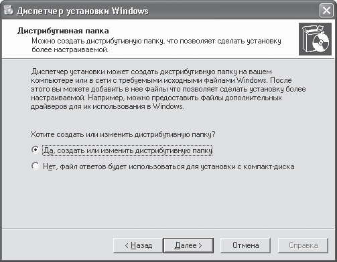Viewport: 337px width, 262px height.
Task: Click the question 'Хотите создать или изменить'
Action: click(123, 134)
